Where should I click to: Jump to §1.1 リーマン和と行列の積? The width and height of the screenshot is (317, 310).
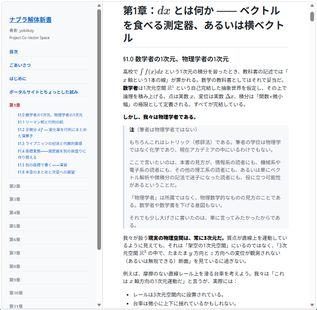click(40, 122)
